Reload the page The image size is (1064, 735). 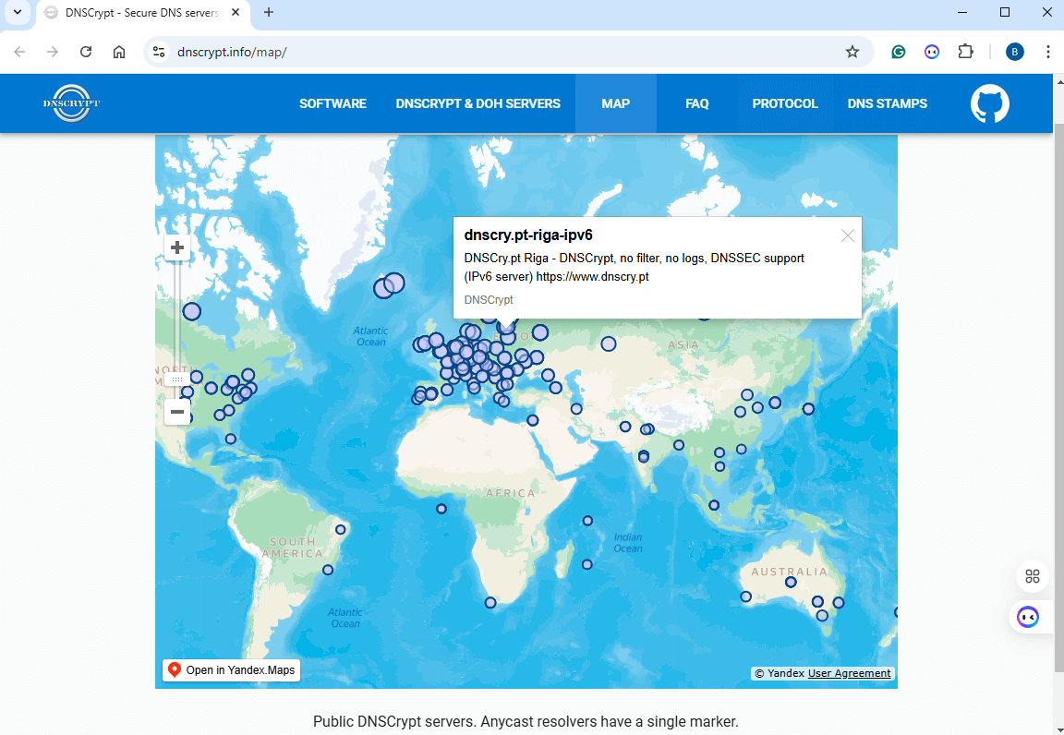[x=86, y=52]
